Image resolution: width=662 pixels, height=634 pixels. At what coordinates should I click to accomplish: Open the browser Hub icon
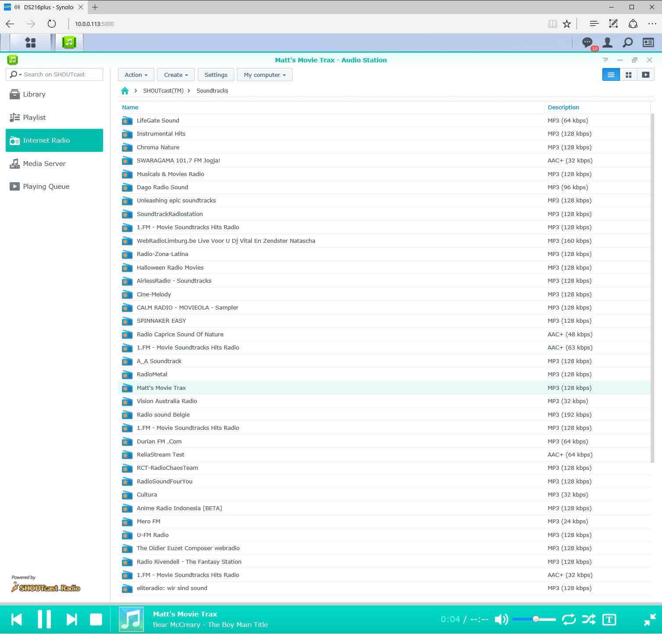coord(594,24)
